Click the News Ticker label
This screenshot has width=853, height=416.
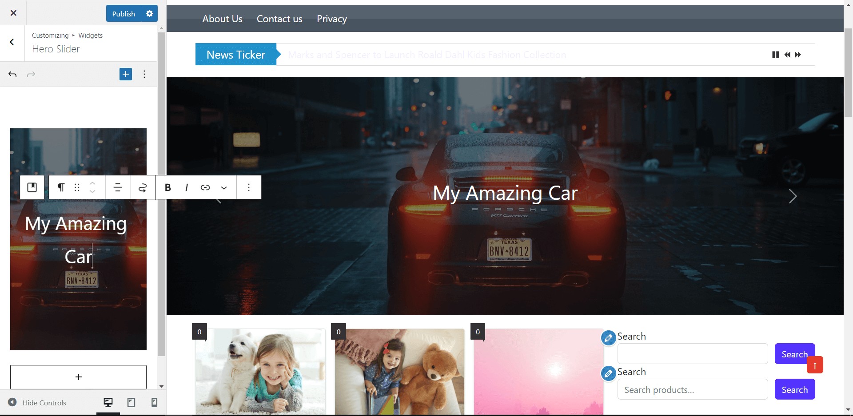click(236, 55)
